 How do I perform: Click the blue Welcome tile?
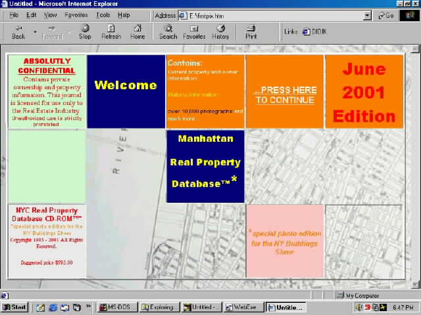(x=126, y=85)
